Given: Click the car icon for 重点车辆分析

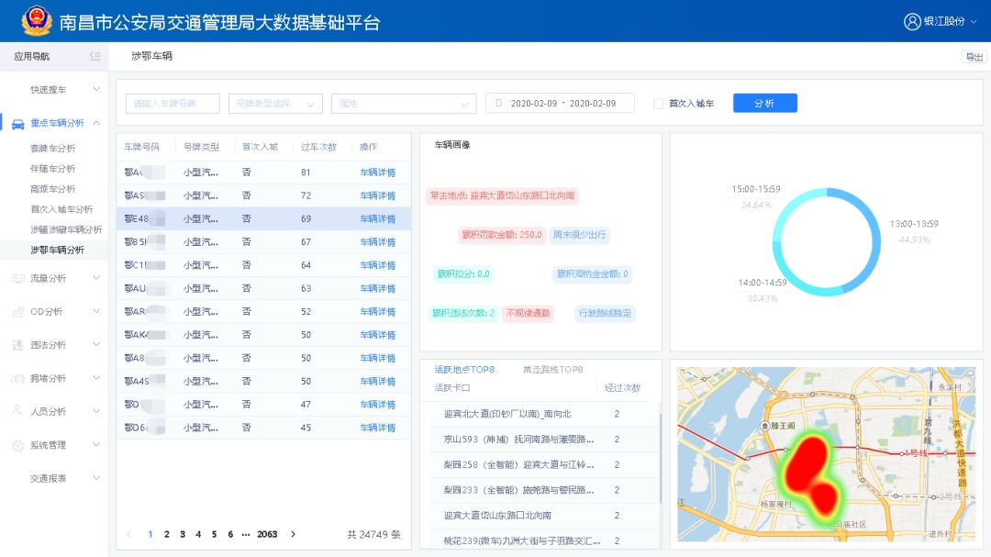Looking at the screenshot, I should pyautogui.click(x=17, y=123).
